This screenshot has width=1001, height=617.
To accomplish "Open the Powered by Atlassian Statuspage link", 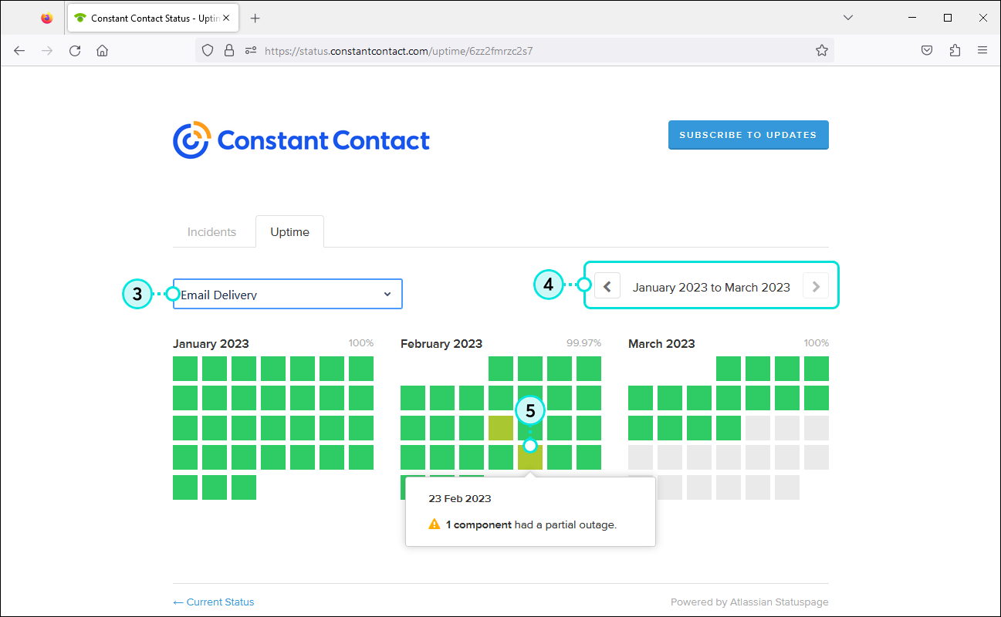I will 749,602.
